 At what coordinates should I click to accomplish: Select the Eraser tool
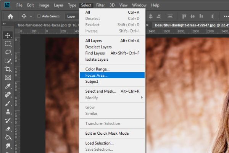click(x=8, y=129)
